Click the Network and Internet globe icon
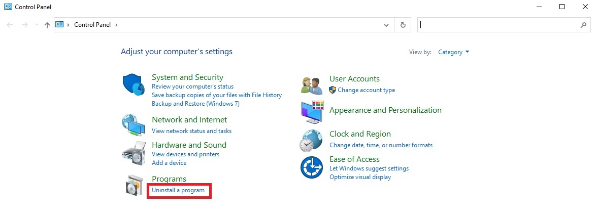This screenshot has width=597, height=217. [x=134, y=125]
